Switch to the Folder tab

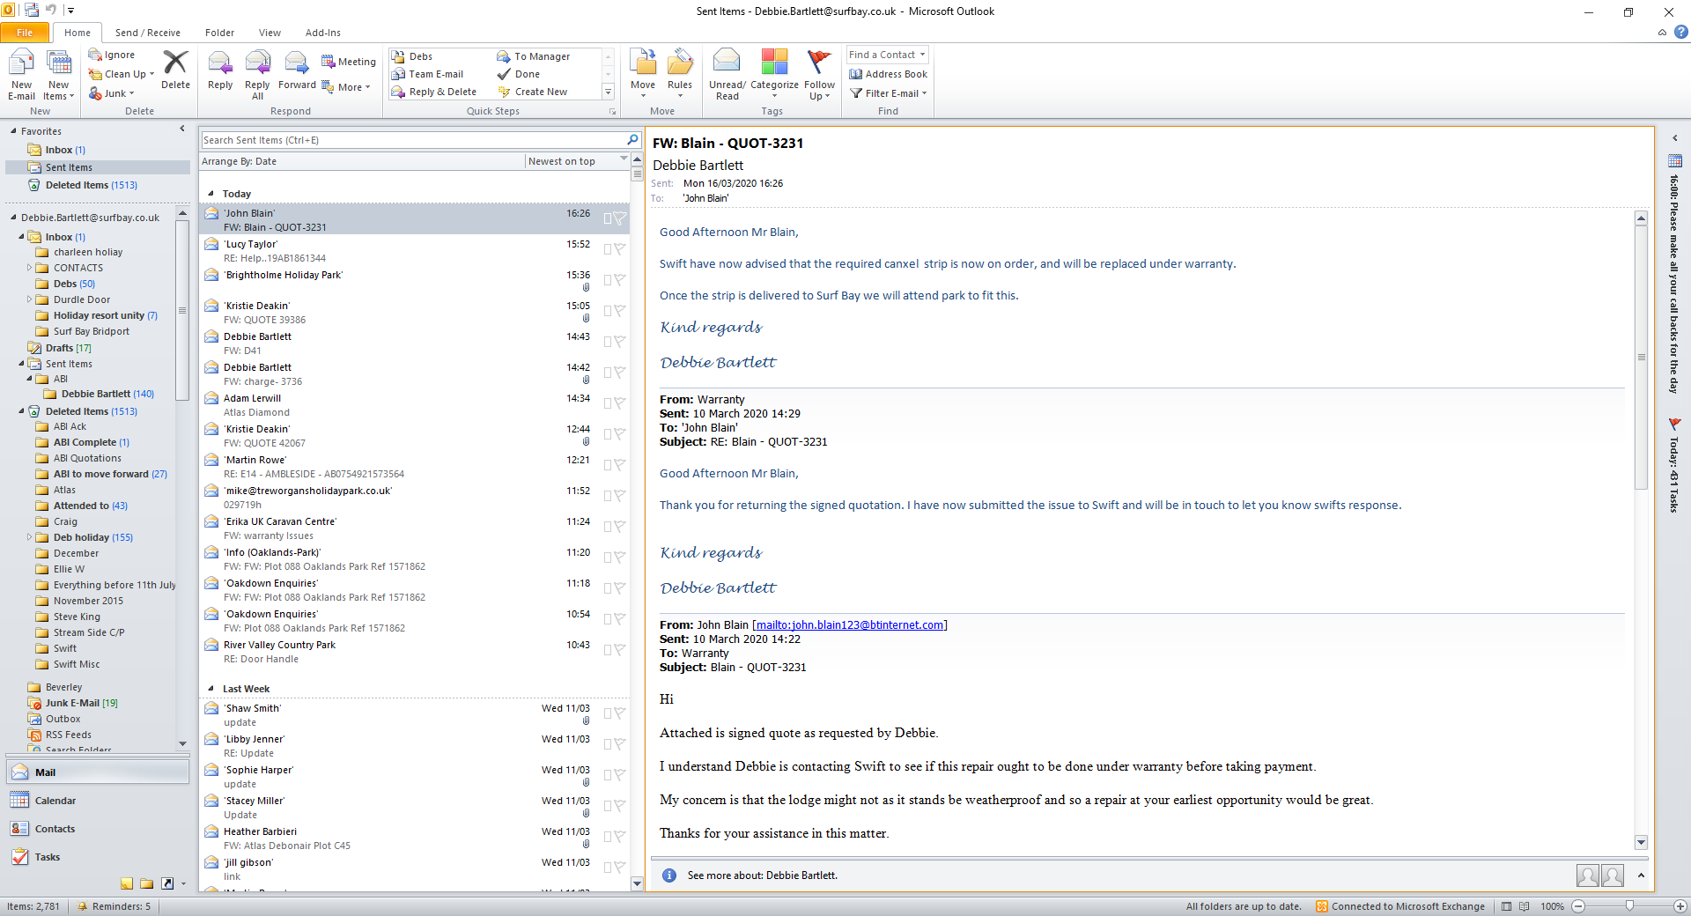click(x=219, y=33)
